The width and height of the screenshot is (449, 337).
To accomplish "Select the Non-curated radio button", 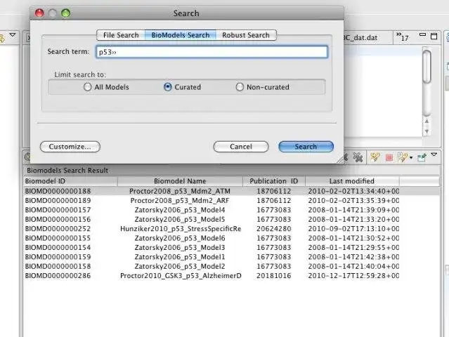I will coord(240,86).
